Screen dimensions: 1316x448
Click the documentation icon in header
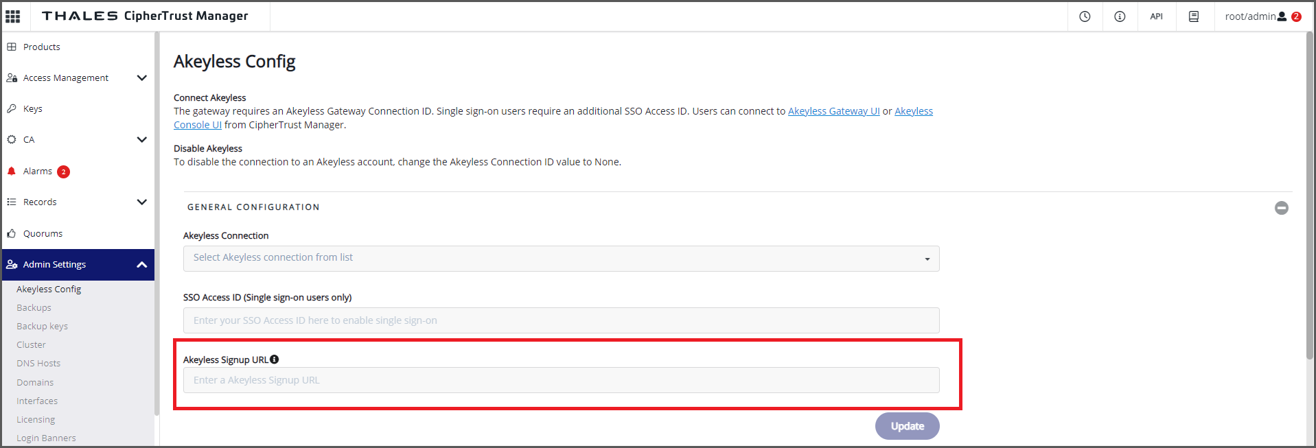tap(1194, 16)
